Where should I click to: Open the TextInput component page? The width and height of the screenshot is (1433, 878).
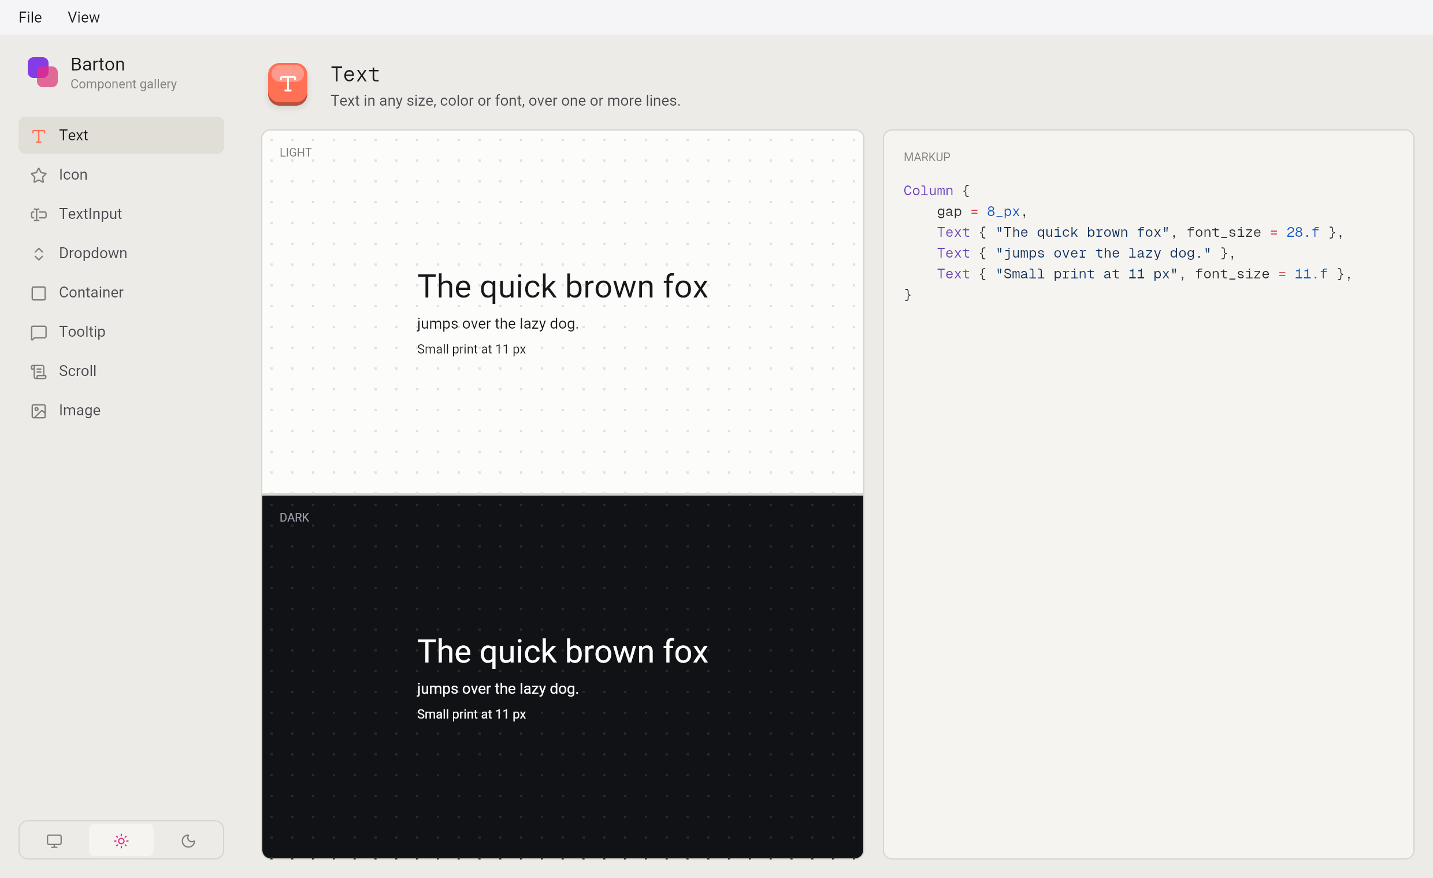[121, 214]
